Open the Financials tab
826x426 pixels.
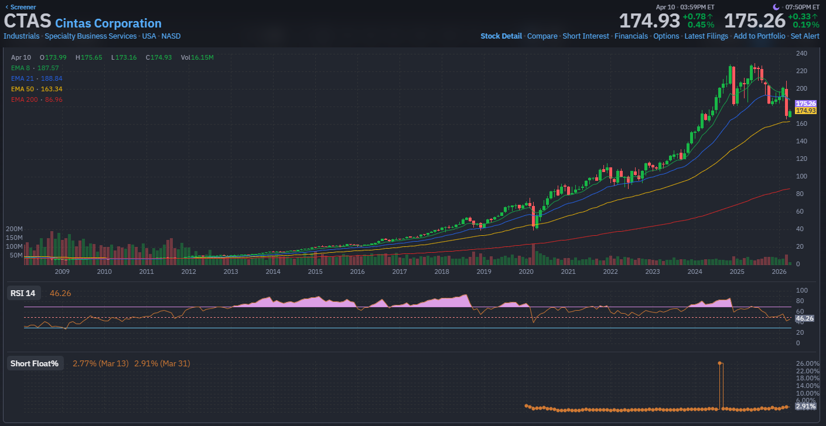click(632, 36)
